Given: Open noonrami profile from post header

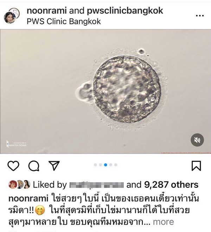Looking at the screenshot, I should pos(46,11).
